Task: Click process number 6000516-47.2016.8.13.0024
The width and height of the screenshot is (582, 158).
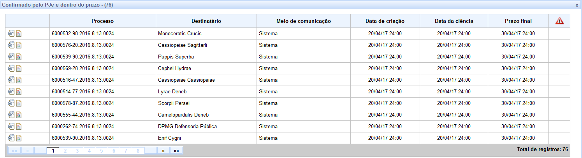Action: [x=83, y=80]
